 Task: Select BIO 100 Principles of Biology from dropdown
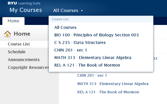pyautogui.click(x=97, y=35)
